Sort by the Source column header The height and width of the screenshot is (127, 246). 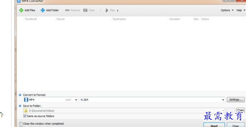[61, 19]
